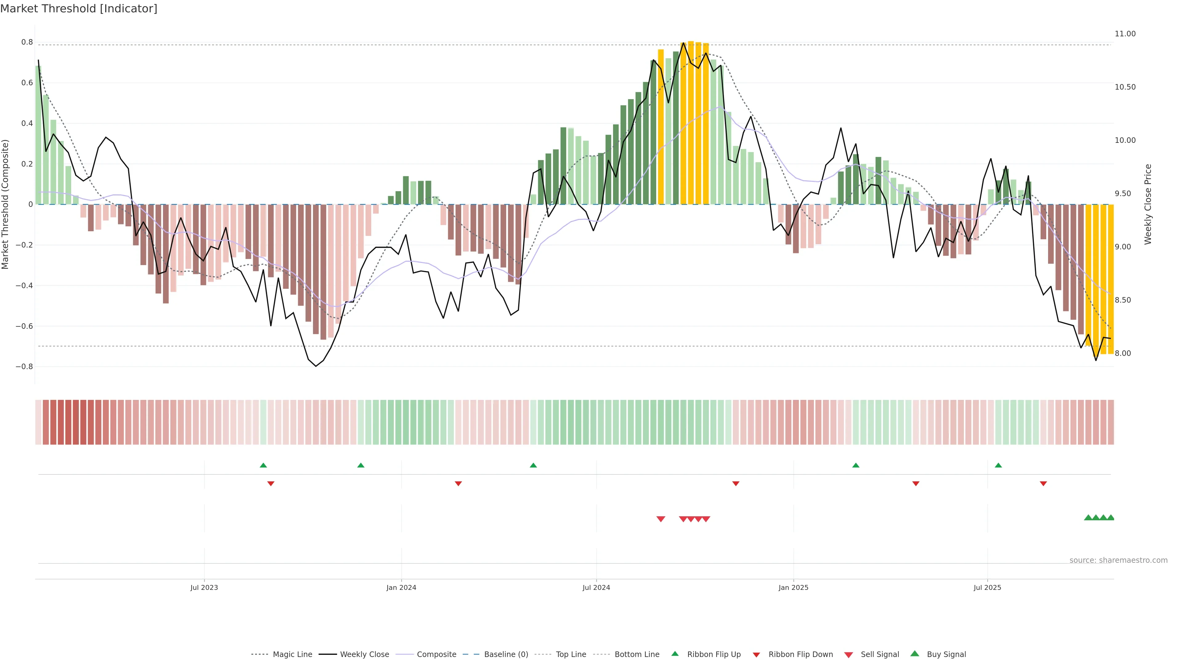Click the Jan 2025 x-axis label
This screenshot has width=1183, height=665.
tap(793, 587)
